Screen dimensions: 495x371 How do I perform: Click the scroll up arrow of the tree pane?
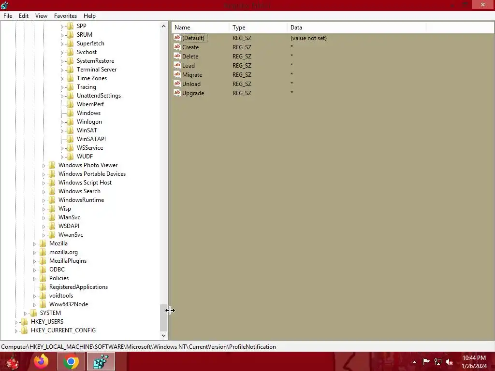[x=163, y=26]
